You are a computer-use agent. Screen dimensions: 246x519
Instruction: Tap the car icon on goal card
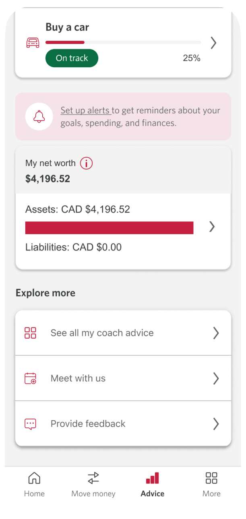click(x=33, y=42)
